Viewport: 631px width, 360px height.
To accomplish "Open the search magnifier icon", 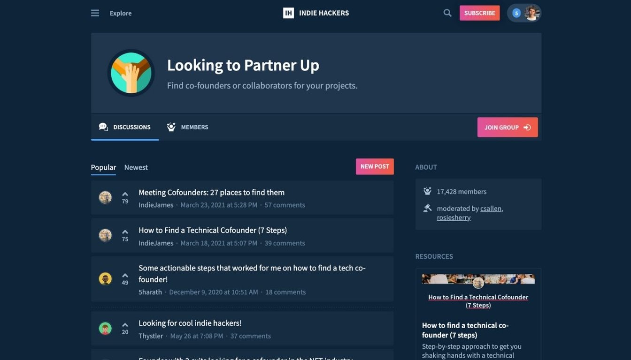I will tap(447, 13).
